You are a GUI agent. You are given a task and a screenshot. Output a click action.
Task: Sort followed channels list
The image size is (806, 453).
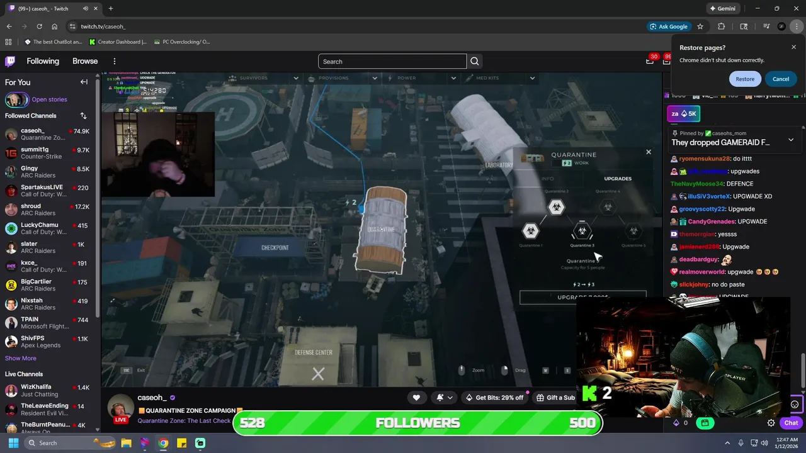click(x=83, y=116)
